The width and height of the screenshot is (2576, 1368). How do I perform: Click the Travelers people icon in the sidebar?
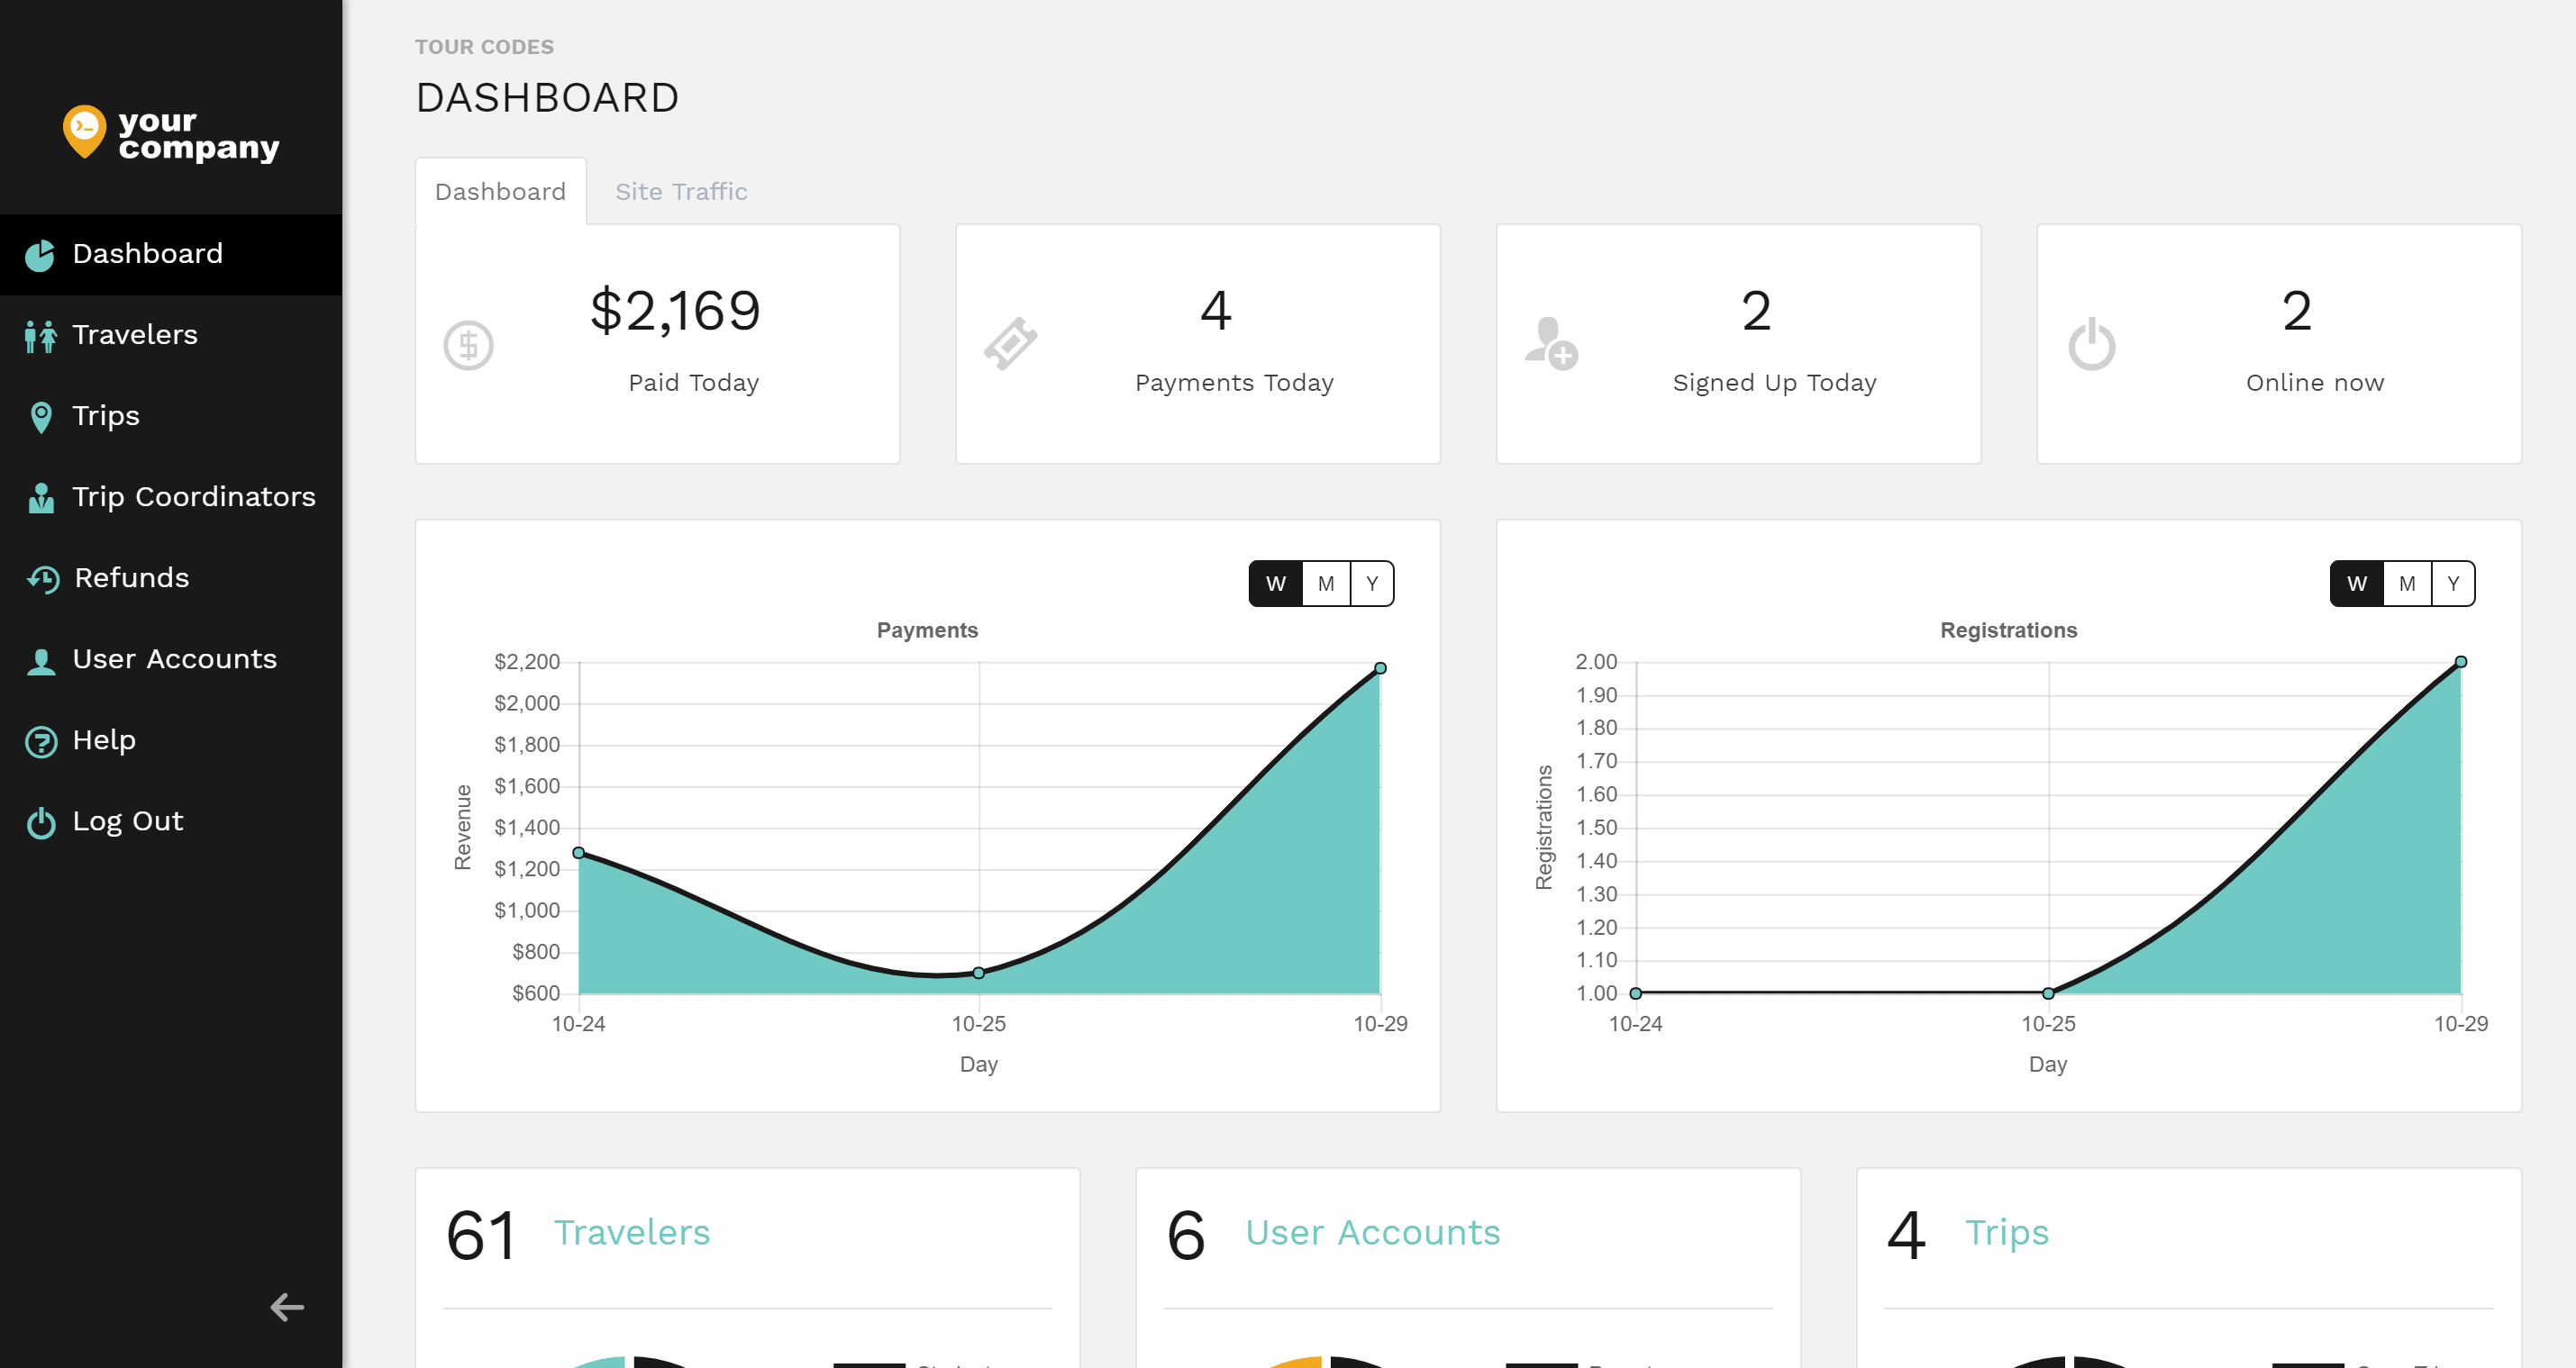point(40,336)
